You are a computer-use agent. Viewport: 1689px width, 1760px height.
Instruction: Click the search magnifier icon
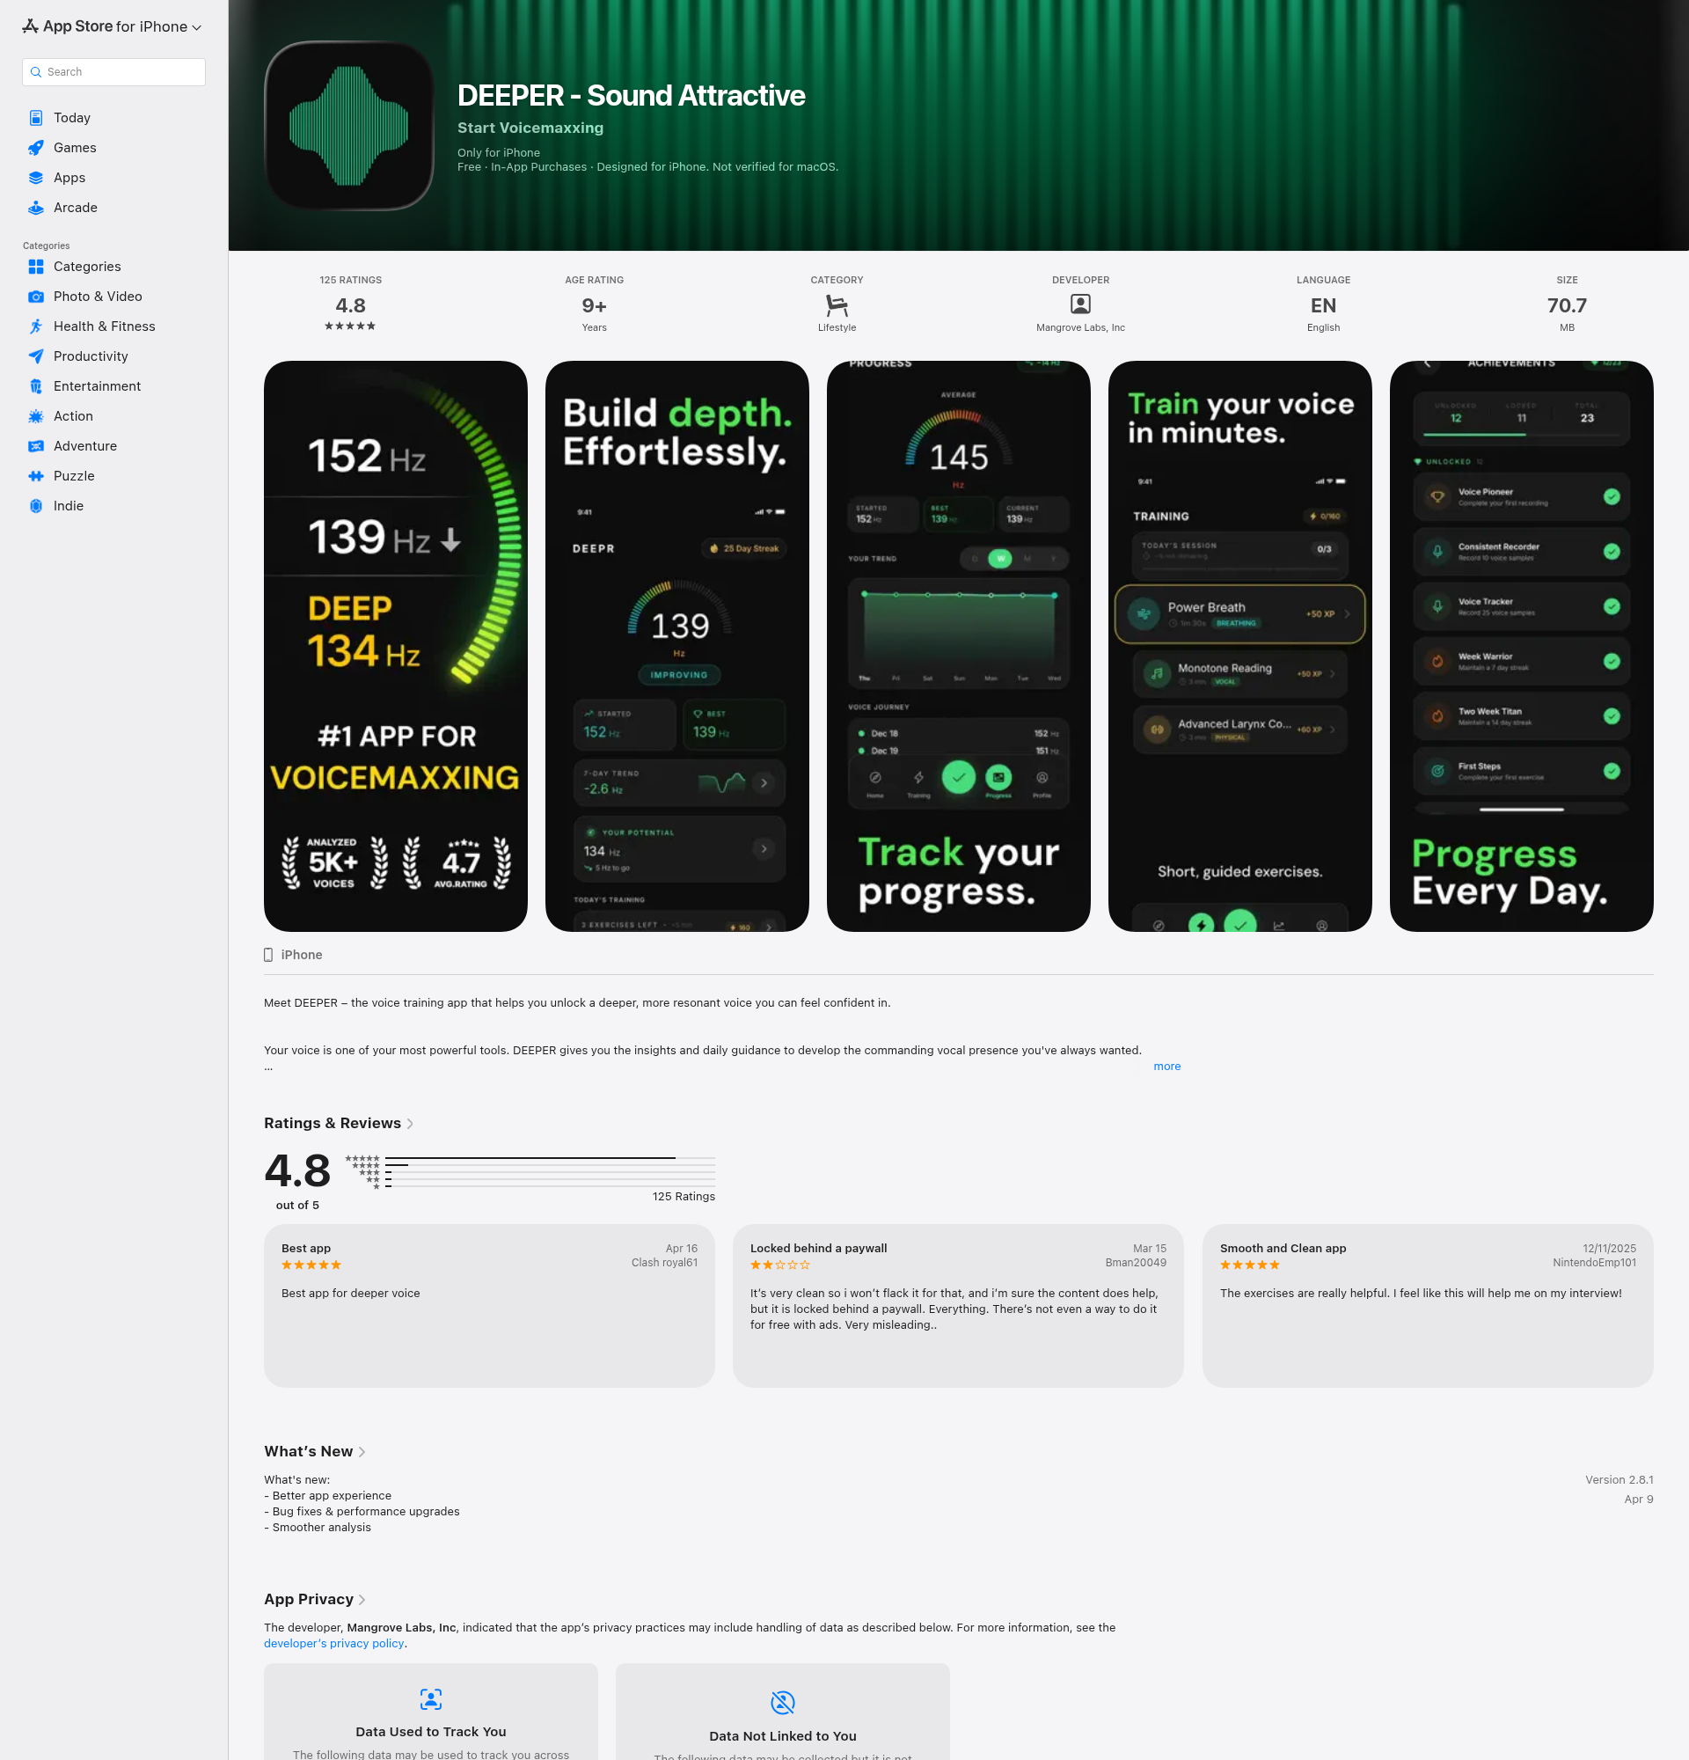[x=36, y=72]
